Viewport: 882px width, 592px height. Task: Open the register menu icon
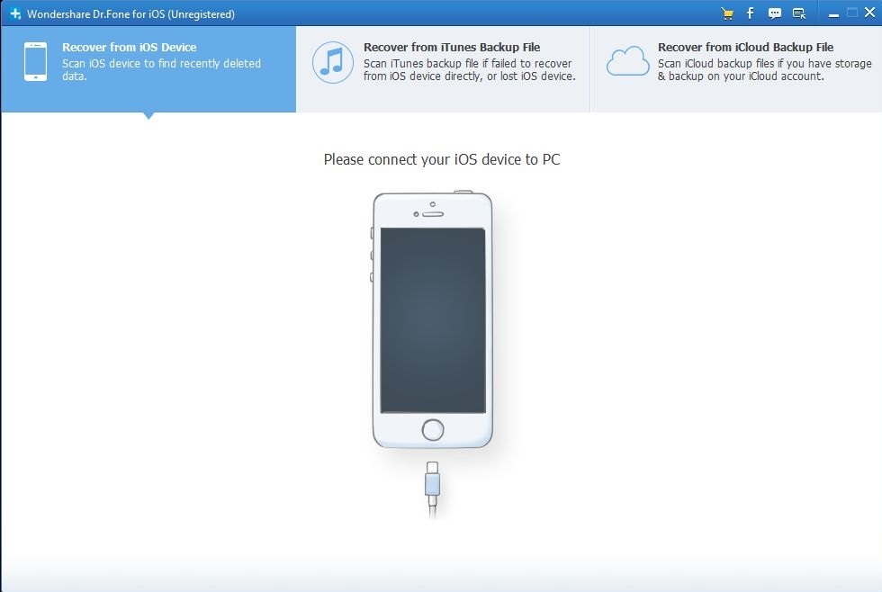tap(799, 14)
